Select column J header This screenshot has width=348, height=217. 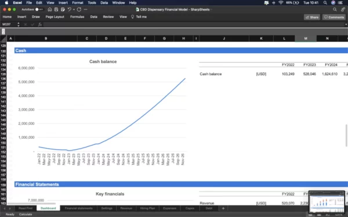coord(224,39)
